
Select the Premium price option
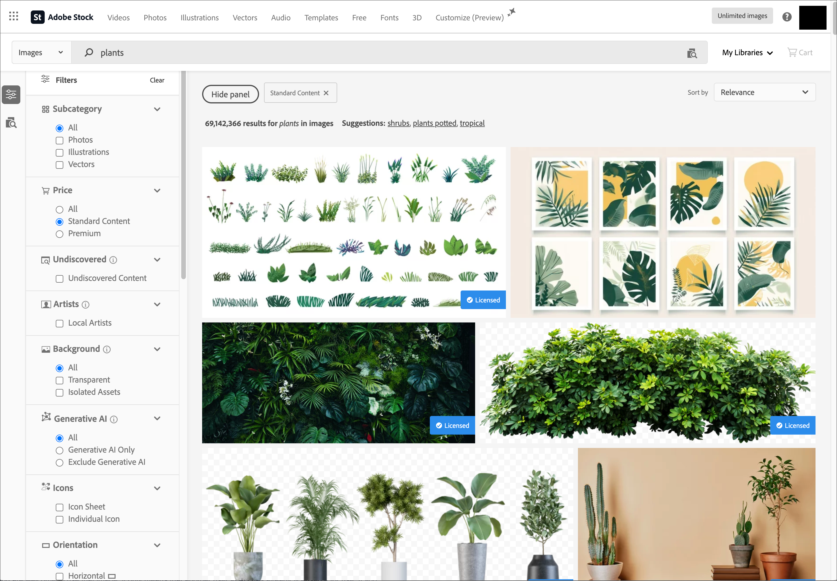point(59,234)
